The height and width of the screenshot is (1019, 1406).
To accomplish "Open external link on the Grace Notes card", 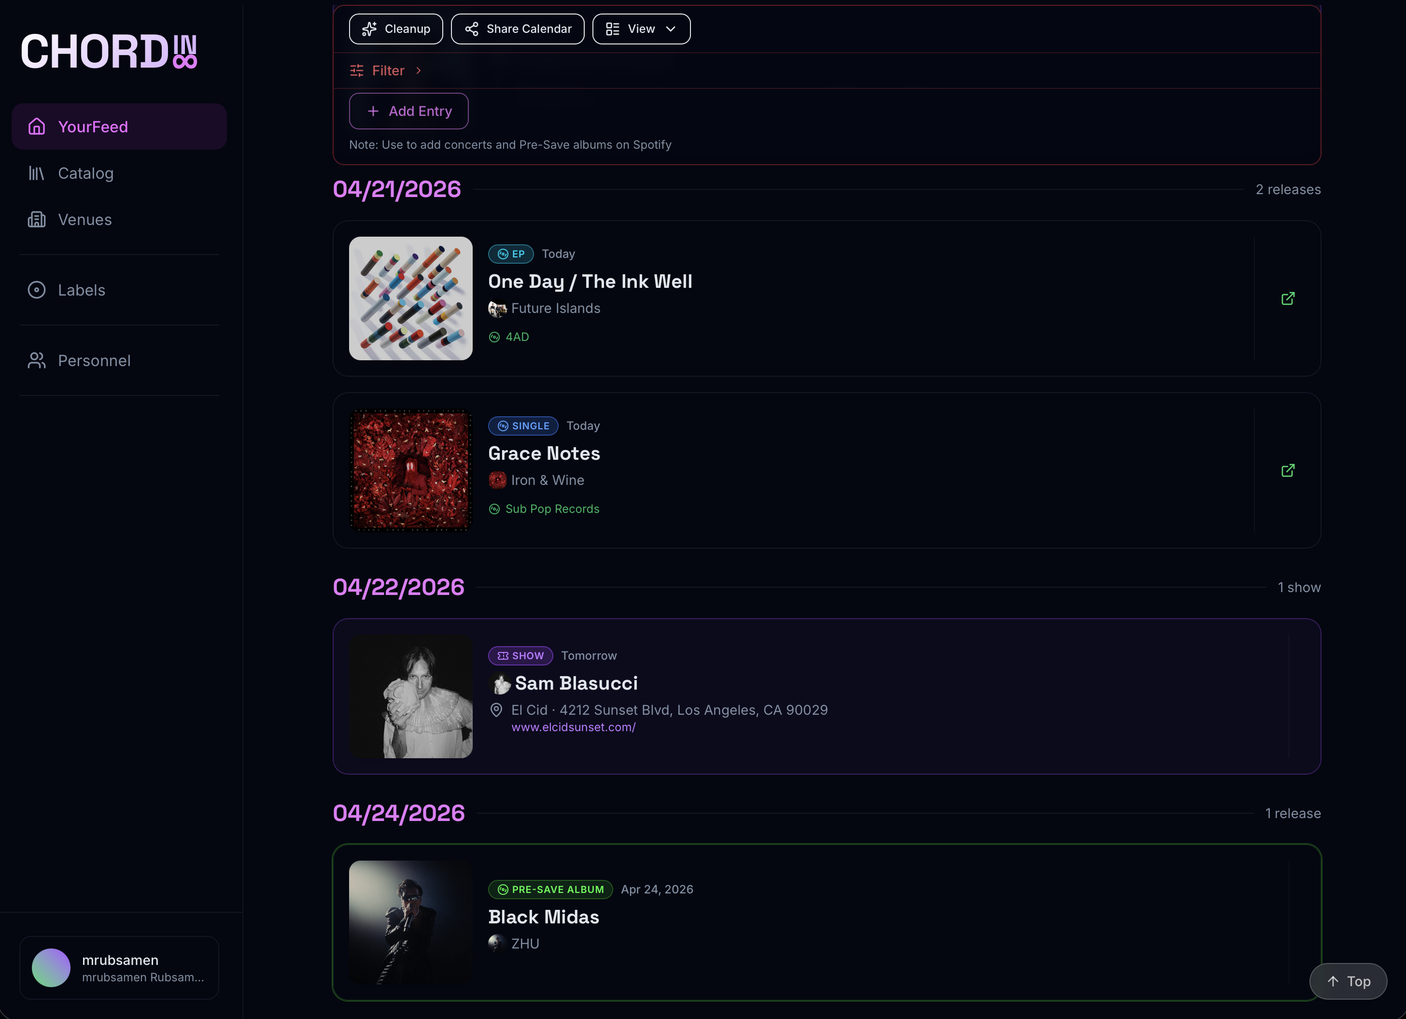I will pos(1288,470).
